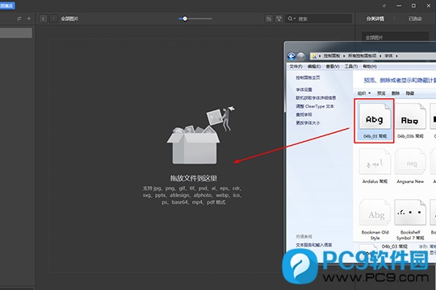
Task: Click the blue back button in Fonts window
Action: [291, 56]
